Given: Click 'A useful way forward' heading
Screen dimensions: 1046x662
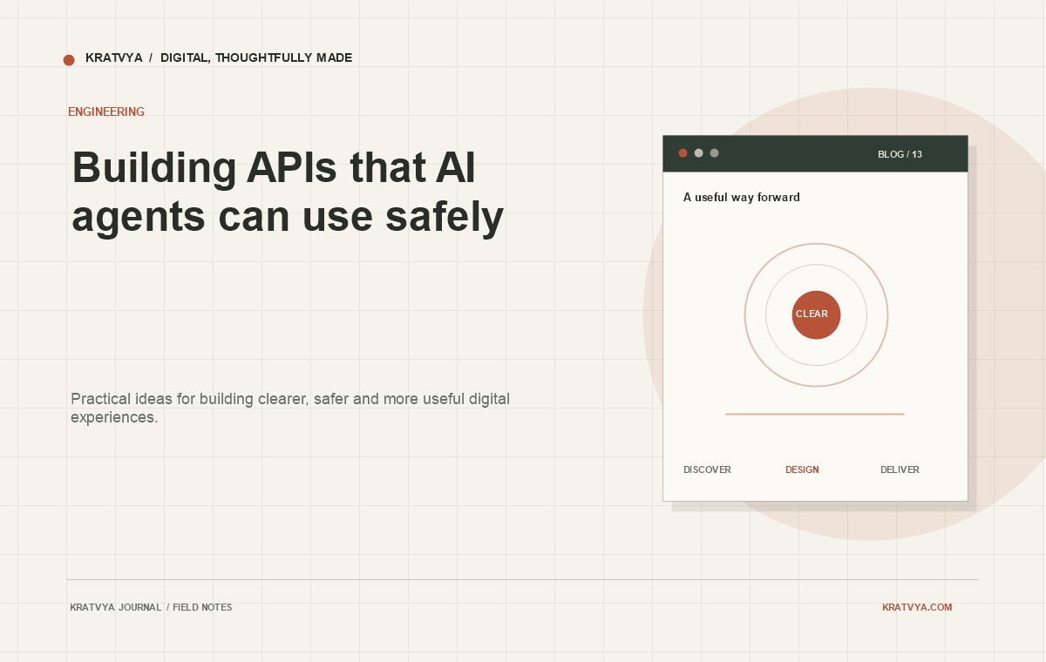Looking at the screenshot, I should coord(742,198).
